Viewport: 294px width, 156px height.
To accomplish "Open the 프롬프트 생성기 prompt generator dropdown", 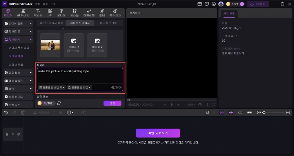I will click(52, 87).
